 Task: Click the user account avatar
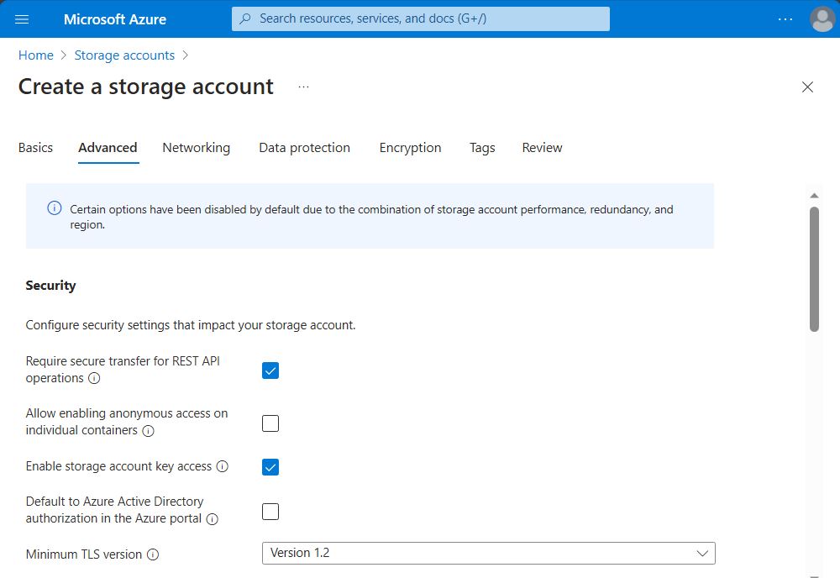[x=822, y=18]
